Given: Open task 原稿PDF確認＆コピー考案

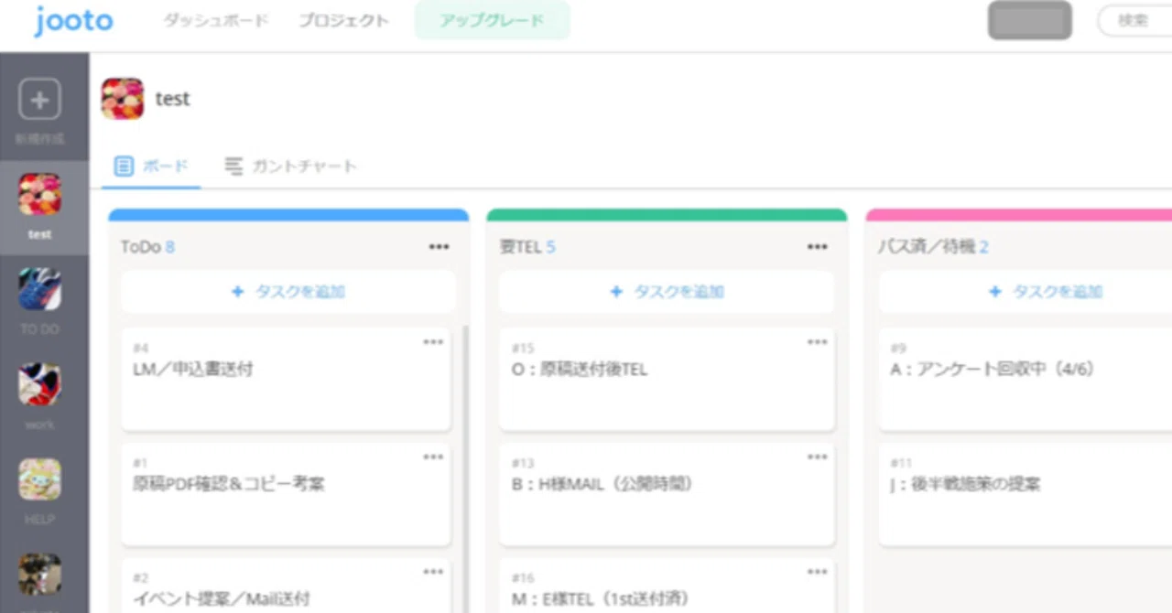Looking at the screenshot, I should 286,494.
